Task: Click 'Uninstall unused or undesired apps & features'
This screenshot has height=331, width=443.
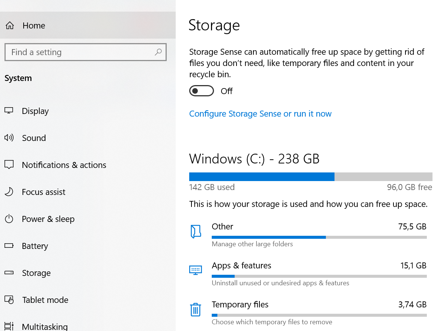Action: point(280,283)
